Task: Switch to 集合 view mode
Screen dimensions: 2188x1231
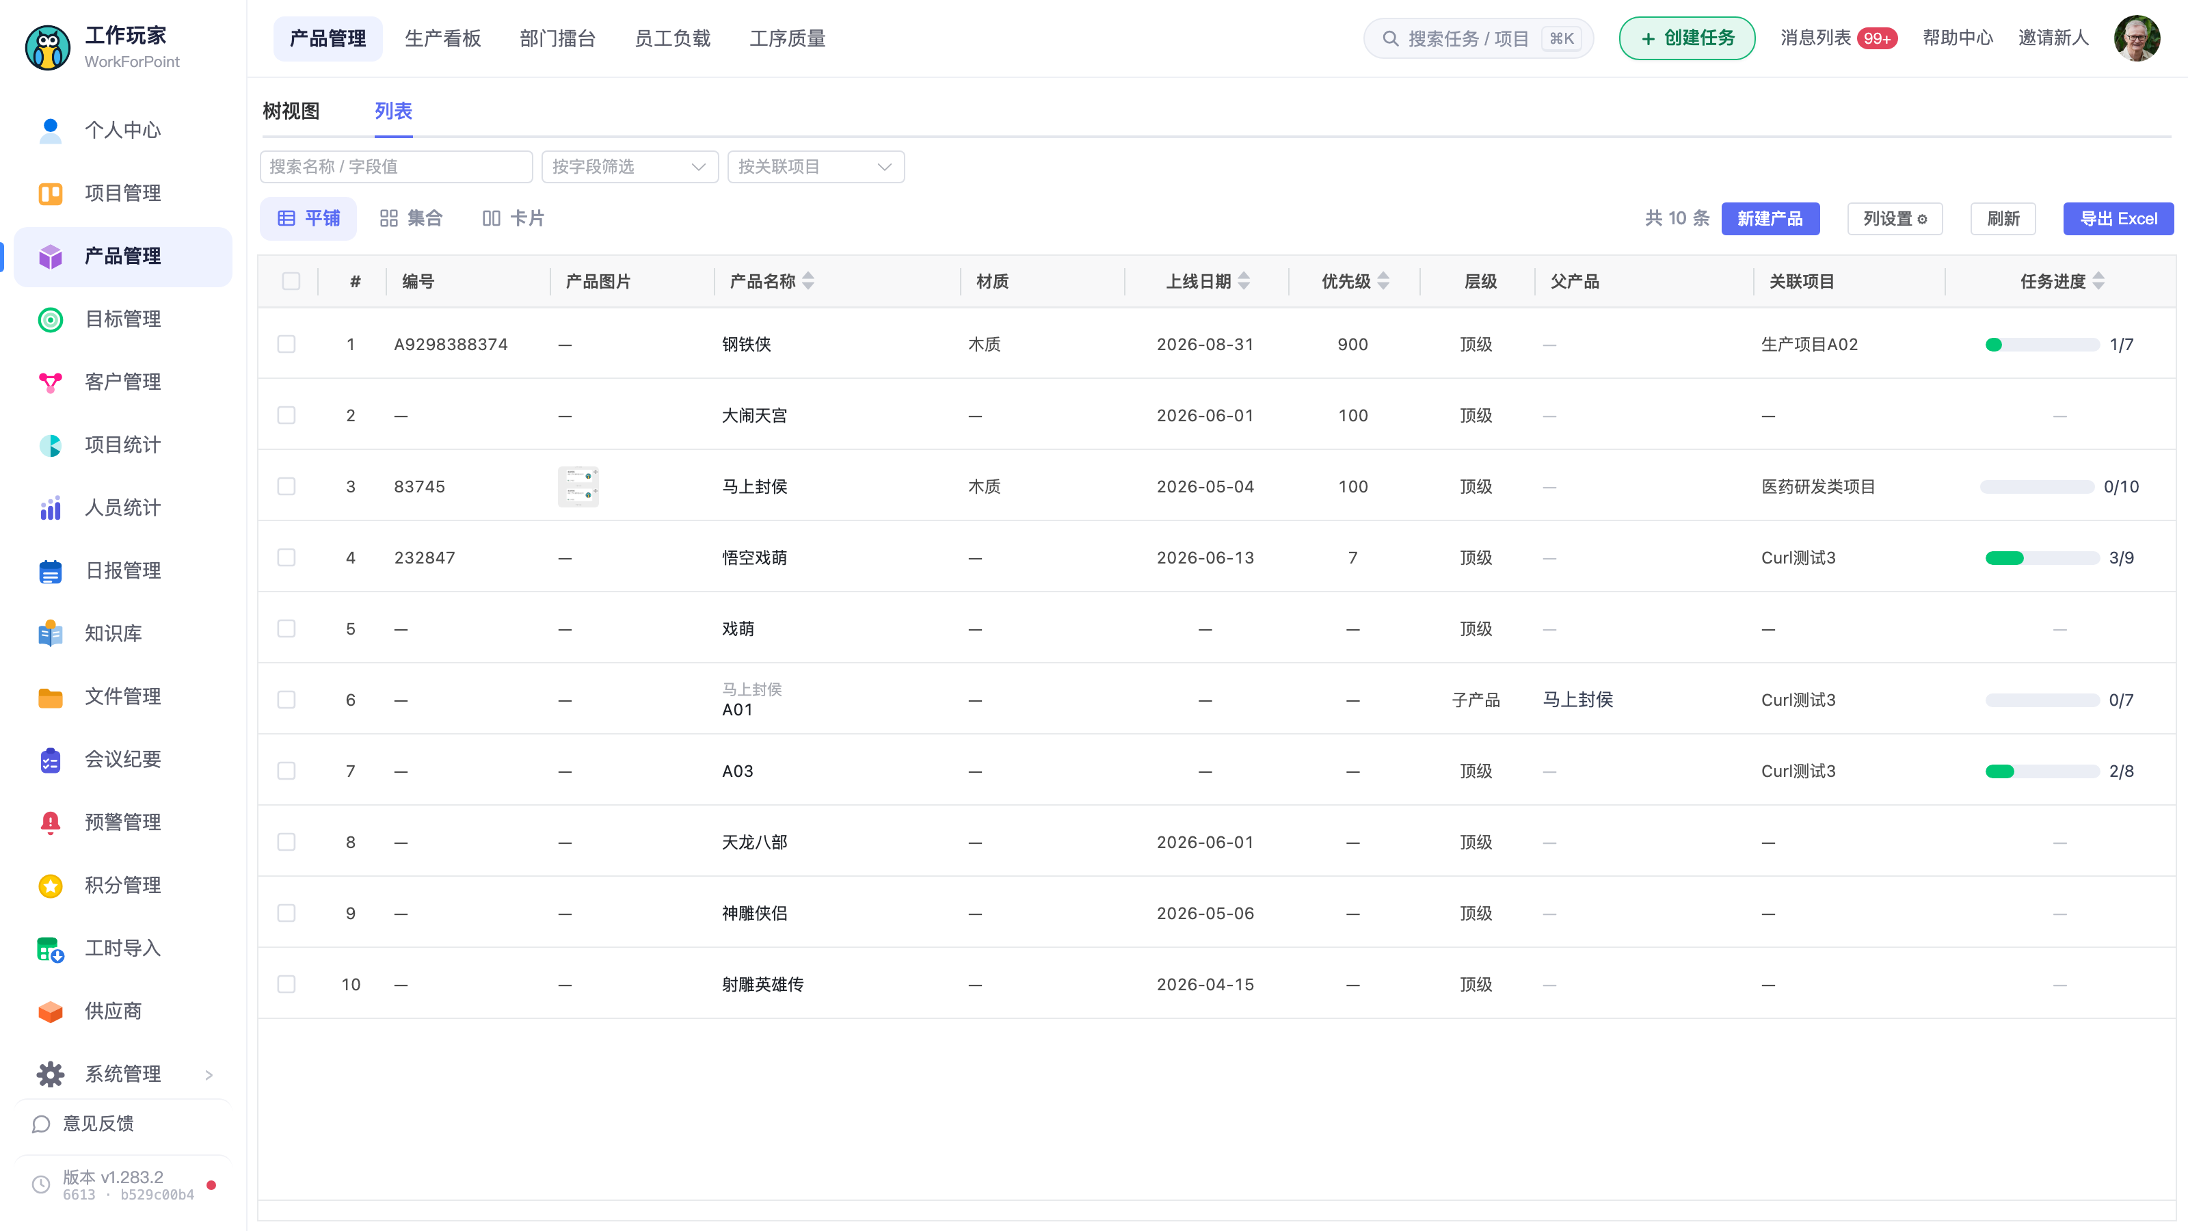Action: (411, 218)
